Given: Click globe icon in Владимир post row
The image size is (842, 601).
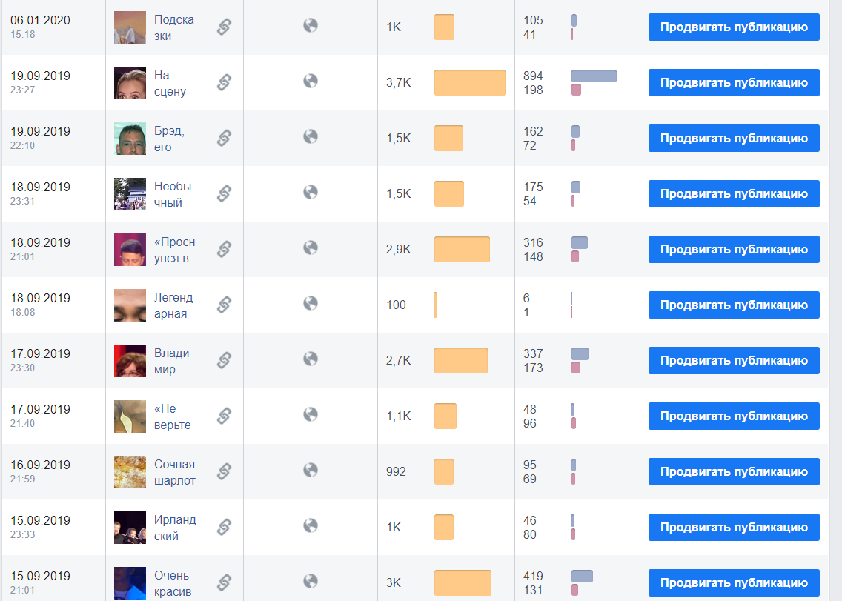Looking at the screenshot, I should [x=311, y=359].
